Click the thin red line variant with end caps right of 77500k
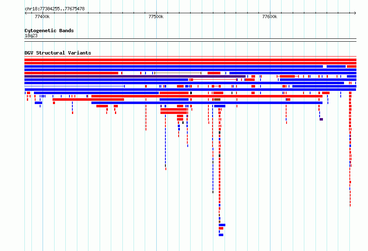This screenshot has width=368, height=251. (x=215, y=80)
